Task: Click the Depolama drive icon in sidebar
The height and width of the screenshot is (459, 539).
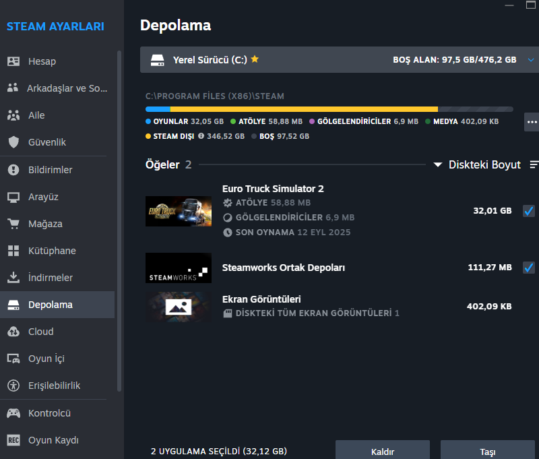Action: (x=13, y=305)
